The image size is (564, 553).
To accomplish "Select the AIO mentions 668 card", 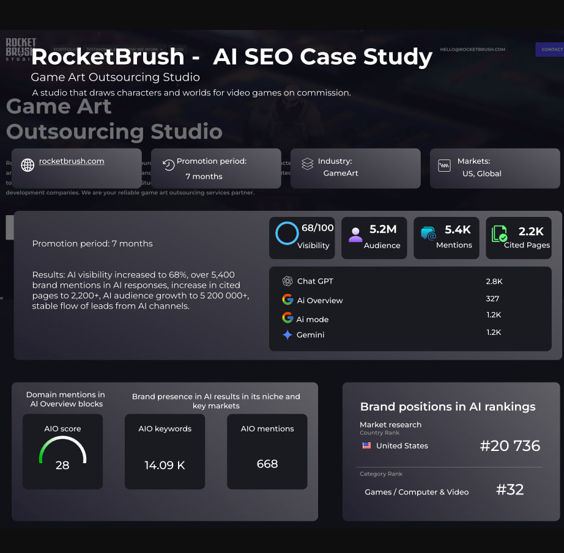I will [267, 452].
